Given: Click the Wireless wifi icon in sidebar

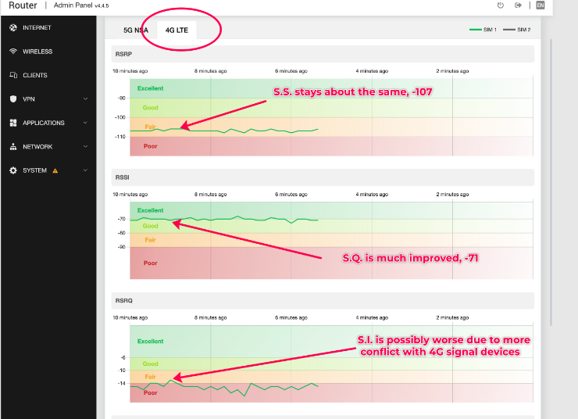Looking at the screenshot, I should [x=13, y=52].
